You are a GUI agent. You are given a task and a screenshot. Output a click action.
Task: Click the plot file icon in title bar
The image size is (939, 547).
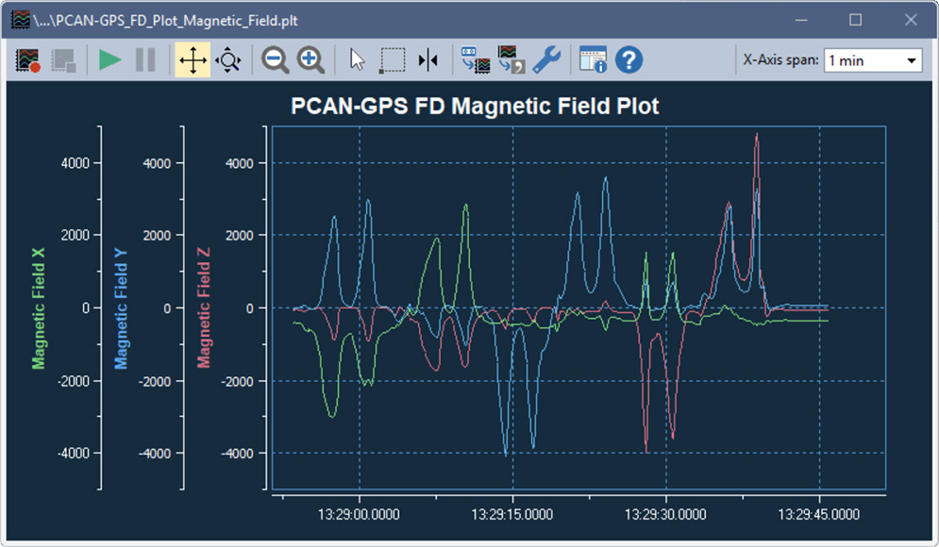(21, 20)
